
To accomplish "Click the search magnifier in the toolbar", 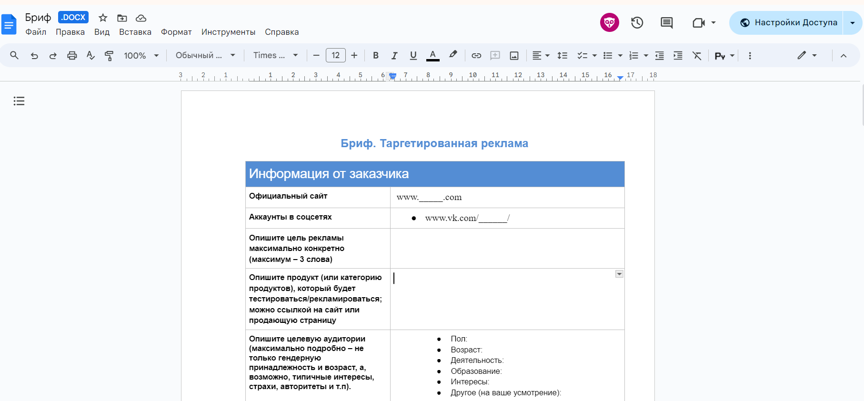I will [x=14, y=55].
